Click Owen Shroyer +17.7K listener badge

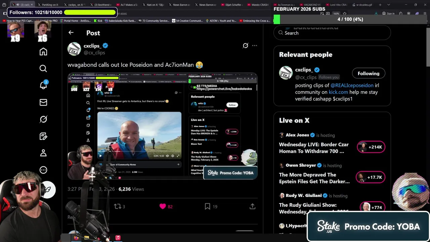(371, 177)
